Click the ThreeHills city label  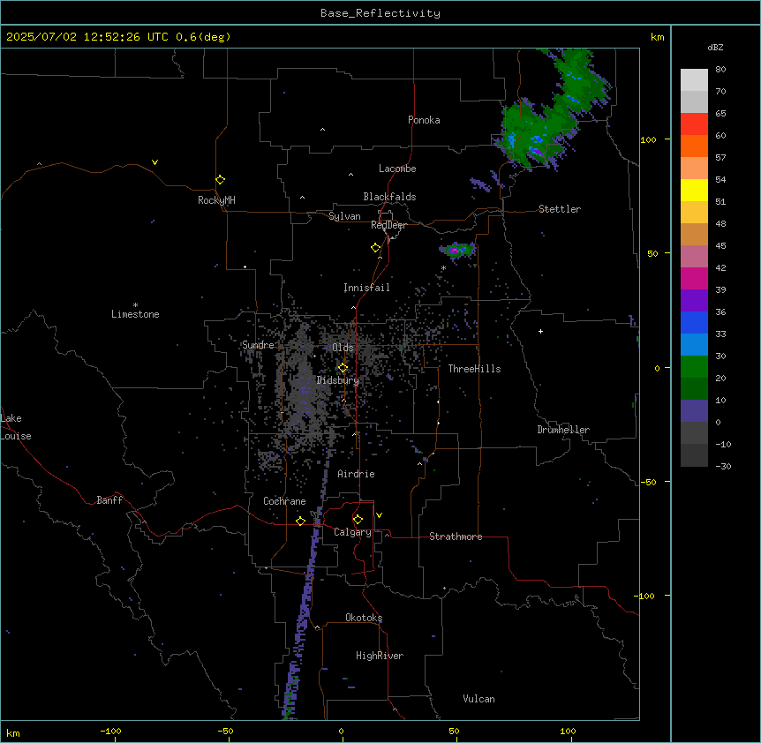[x=474, y=369]
